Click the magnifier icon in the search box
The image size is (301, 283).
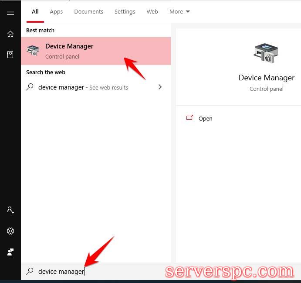(x=30, y=271)
